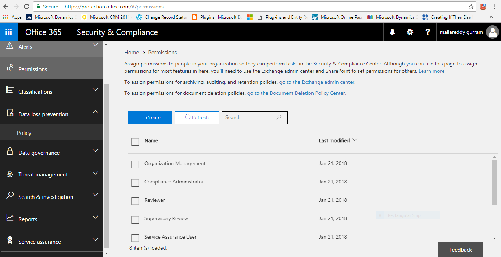The width and height of the screenshot is (501, 257).
Task: Click the permissions list vertical scrollbar
Action: coord(494,182)
